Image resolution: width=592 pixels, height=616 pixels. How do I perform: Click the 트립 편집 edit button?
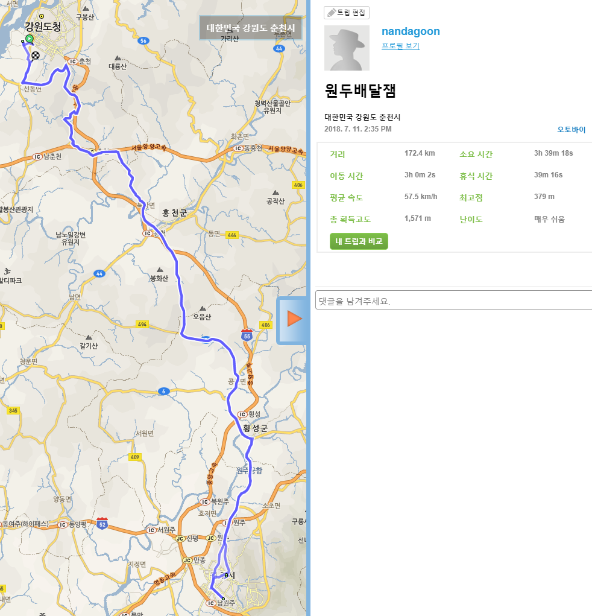click(x=347, y=13)
